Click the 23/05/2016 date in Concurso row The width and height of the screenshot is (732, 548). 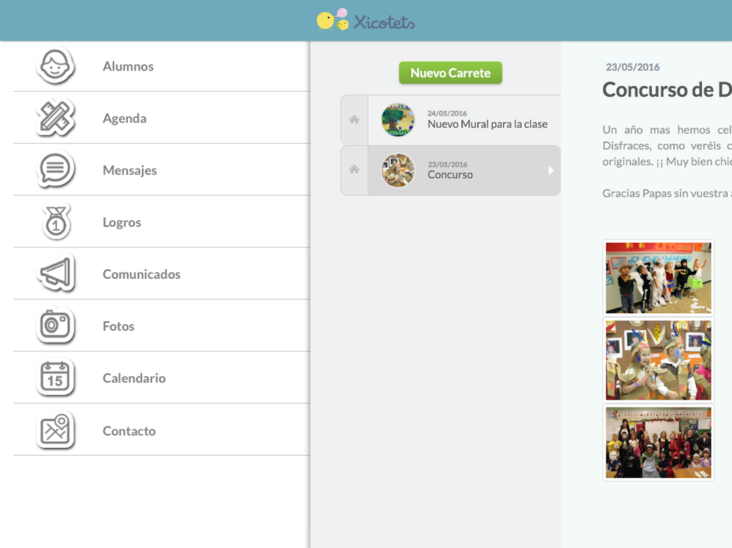(448, 164)
